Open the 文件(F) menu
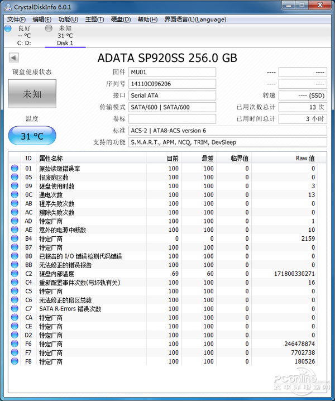335x401 pixels. pos(16,20)
